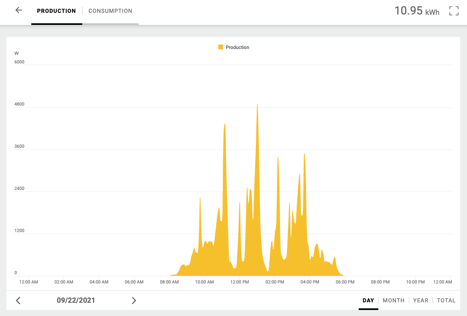Click the 6000 label on the watt axis
Screen dimensions: 467x316
click(19, 62)
